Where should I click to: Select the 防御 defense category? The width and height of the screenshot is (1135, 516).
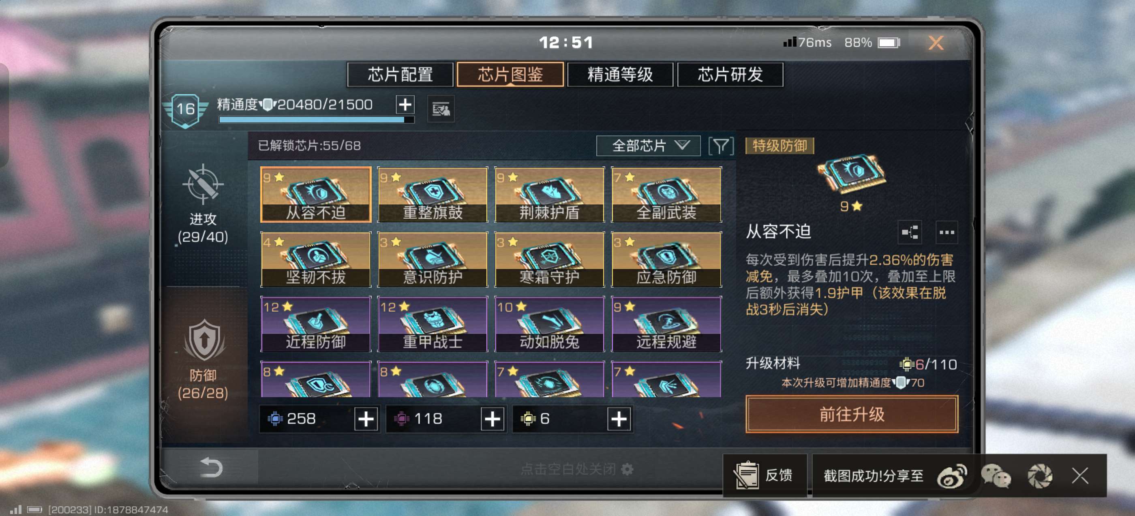(203, 360)
